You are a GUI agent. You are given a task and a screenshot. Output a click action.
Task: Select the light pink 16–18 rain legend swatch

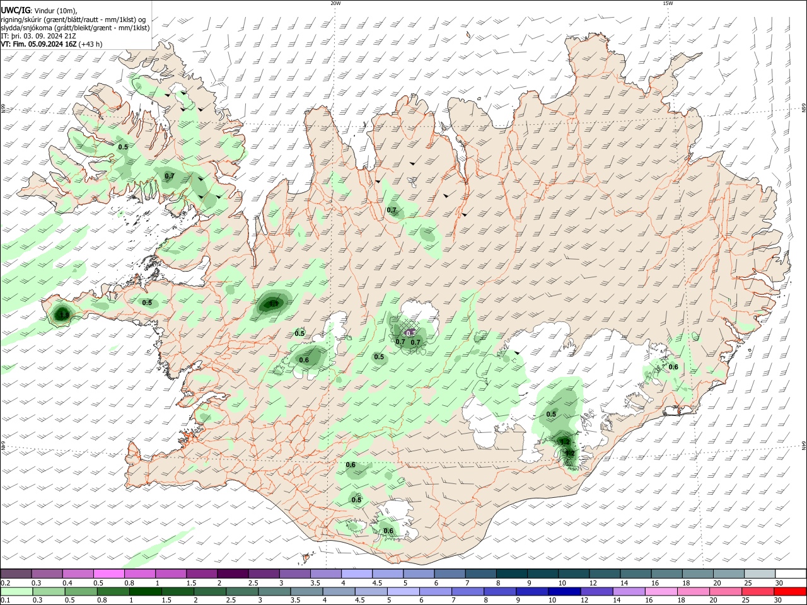pyautogui.click(x=661, y=592)
